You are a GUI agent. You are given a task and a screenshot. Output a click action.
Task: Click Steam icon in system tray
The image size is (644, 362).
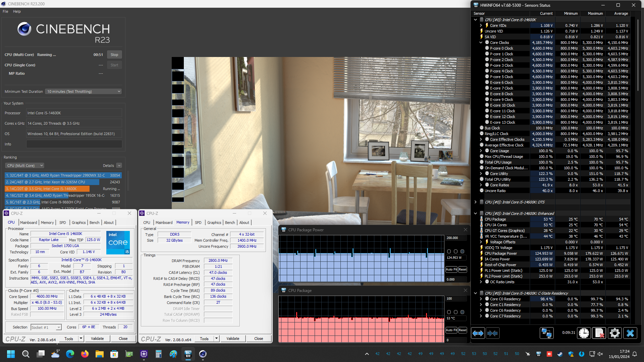[x=560, y=354]
